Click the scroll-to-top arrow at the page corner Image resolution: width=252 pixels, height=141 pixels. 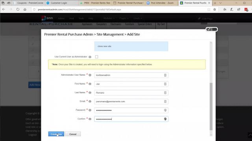tap(250, 135)
